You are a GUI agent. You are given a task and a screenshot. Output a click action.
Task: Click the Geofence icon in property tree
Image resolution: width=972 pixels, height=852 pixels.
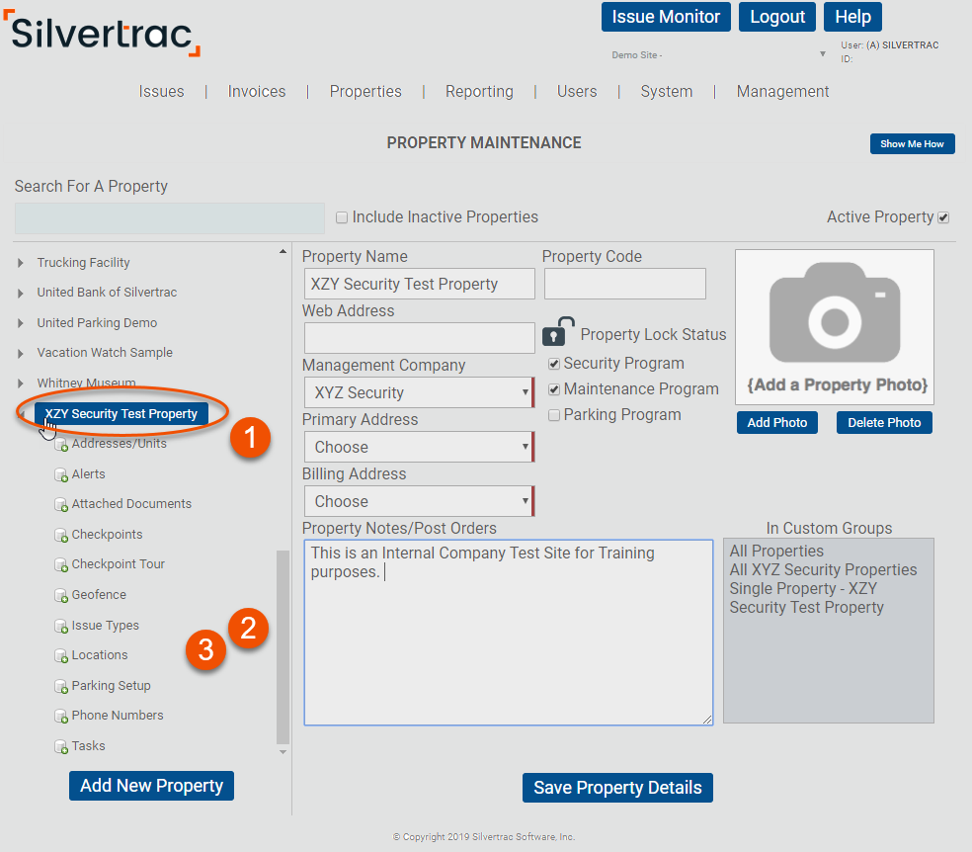pos(61,594)
